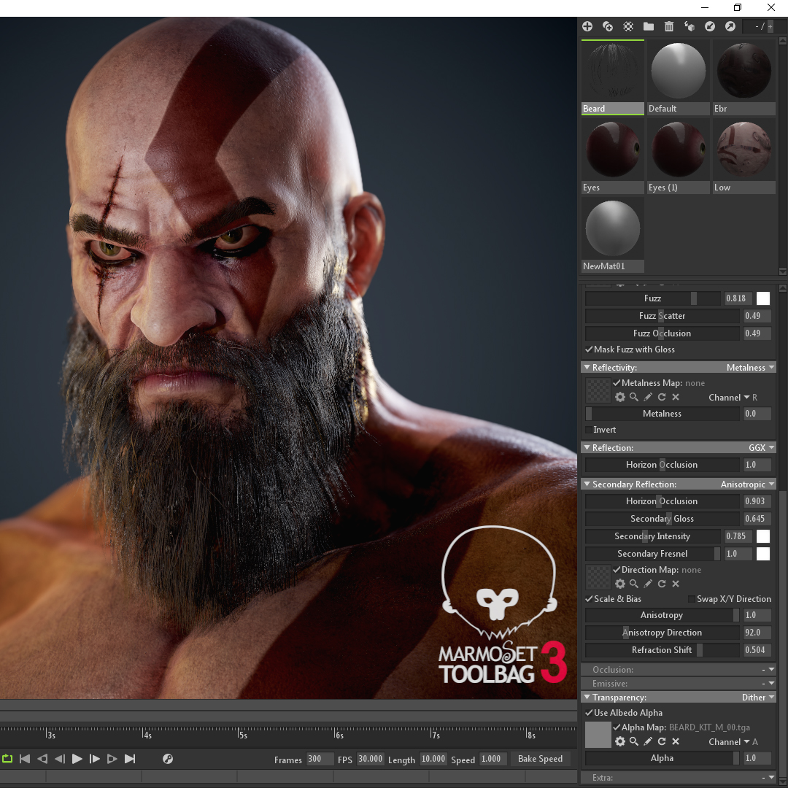Click Direction Map magnifier icon
The image size is (788, 788).
[x=634, y=584]
